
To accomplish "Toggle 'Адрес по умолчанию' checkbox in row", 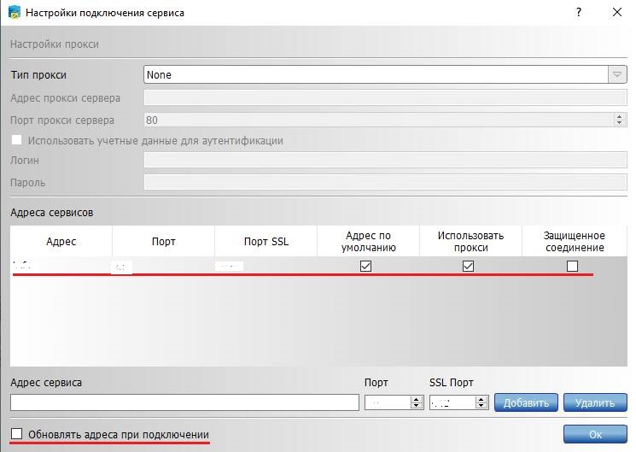I will [x=365, y=266].
